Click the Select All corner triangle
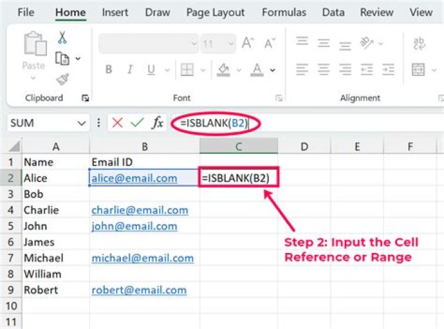444x329 pixels. pyautogui.click(x=14, y=146)
